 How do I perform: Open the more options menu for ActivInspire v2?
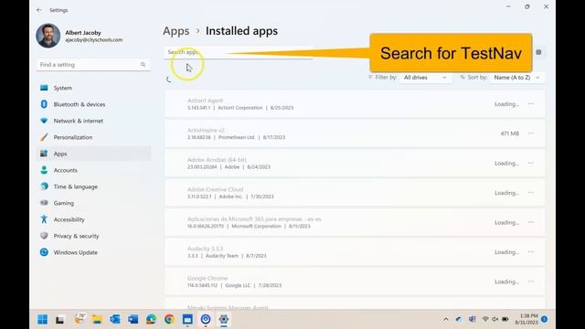coord(530,133)
